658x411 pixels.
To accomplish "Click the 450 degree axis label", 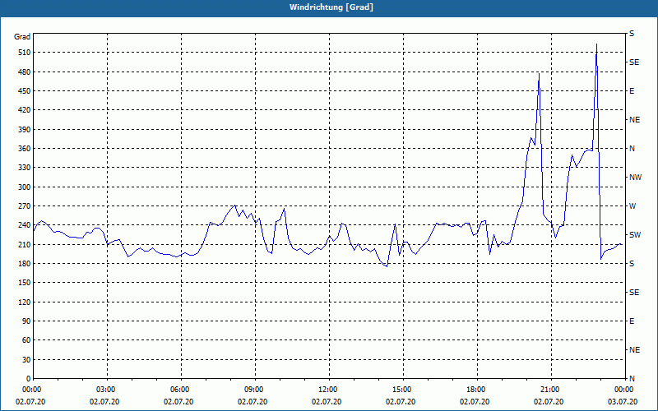I will coord(25,91).
